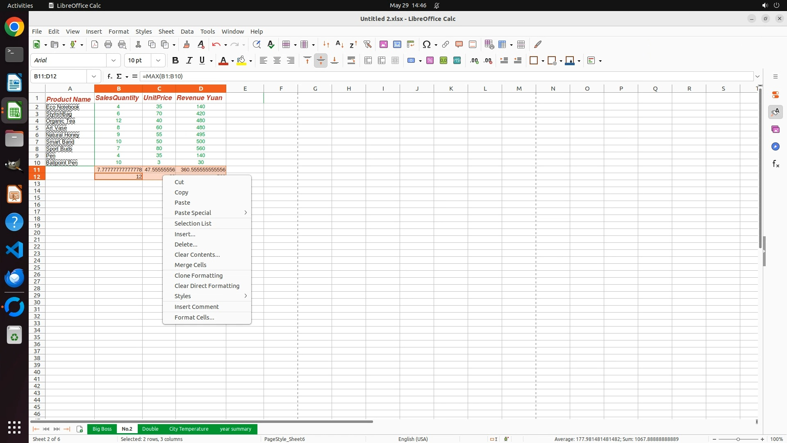
Task: Toggle Italic formatting
Action: 189,60
